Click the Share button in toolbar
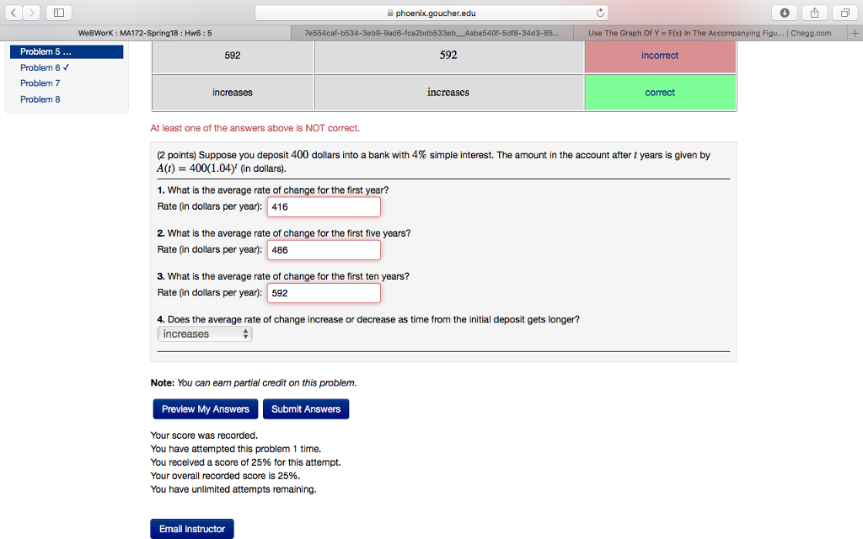 [x=814, y=13]
